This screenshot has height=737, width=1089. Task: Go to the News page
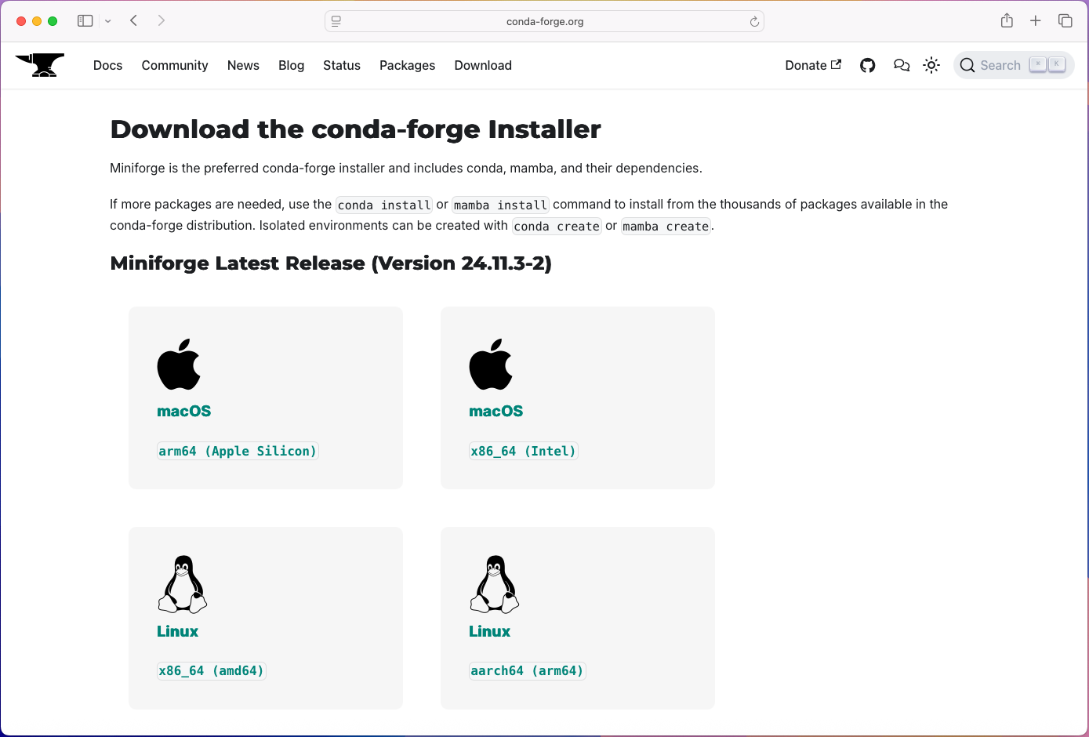[x=243, y=66]
